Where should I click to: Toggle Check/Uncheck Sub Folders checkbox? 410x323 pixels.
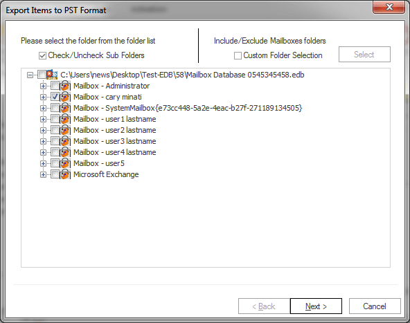(42, 55)
